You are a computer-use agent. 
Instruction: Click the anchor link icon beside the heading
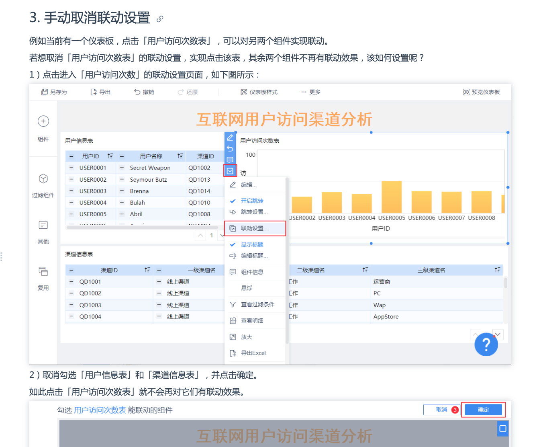point(160,19)
